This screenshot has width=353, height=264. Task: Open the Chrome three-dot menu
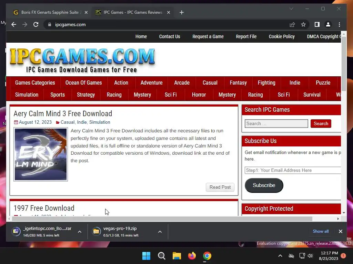[x=339, y=24]
